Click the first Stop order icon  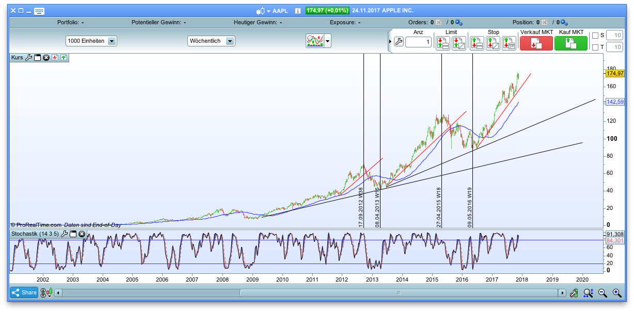(x=477, y=43)
